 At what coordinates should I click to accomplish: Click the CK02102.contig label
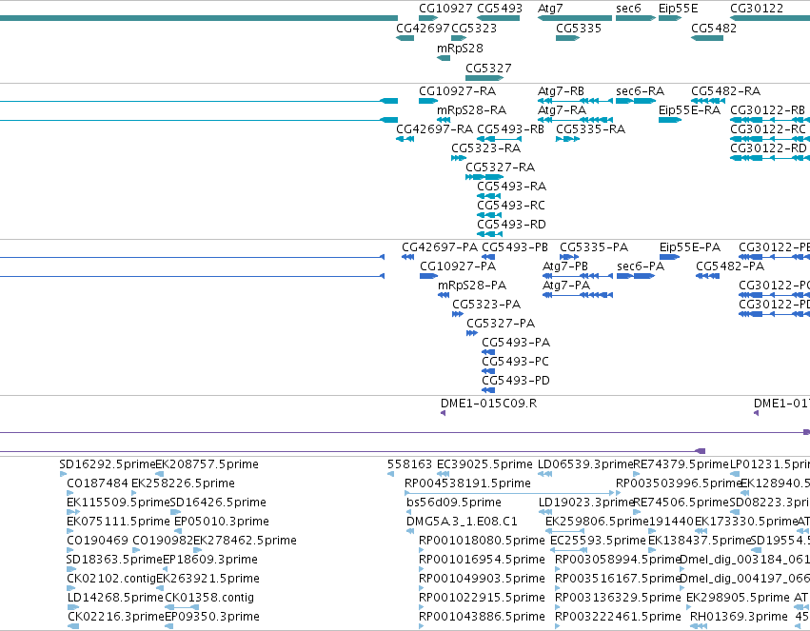(x=111, y=579)
